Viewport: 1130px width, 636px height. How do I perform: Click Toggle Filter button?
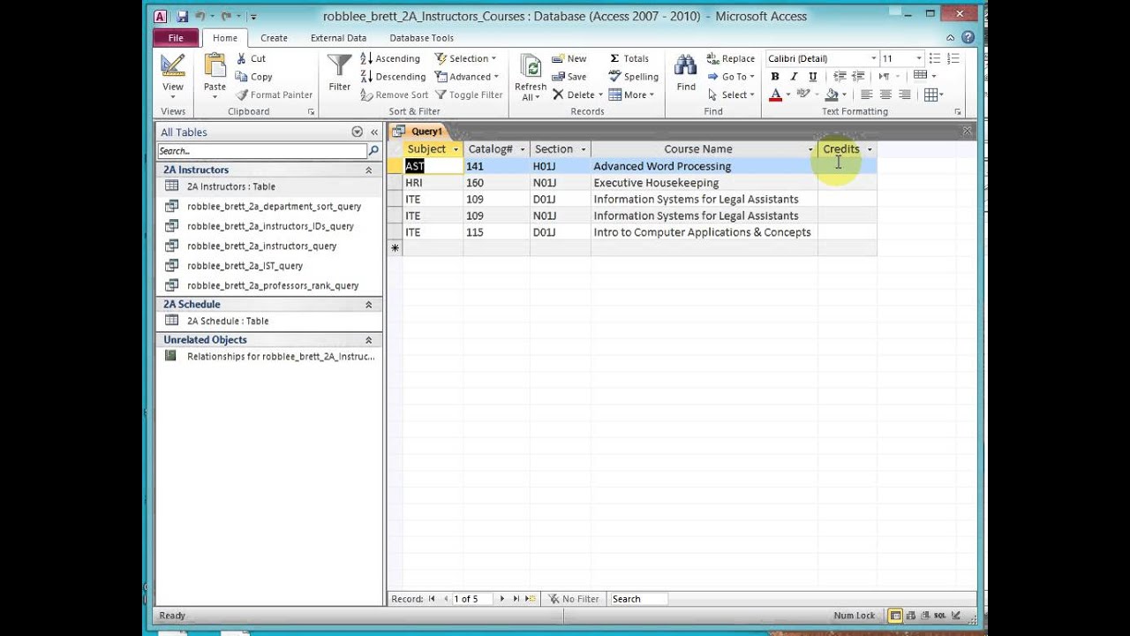[468, 95]
